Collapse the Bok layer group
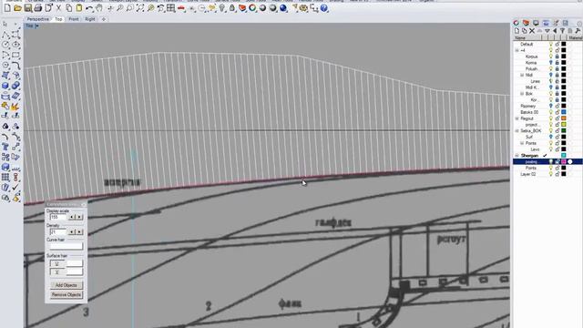Viewport: 583px width, 328px height. coord(522,94)
